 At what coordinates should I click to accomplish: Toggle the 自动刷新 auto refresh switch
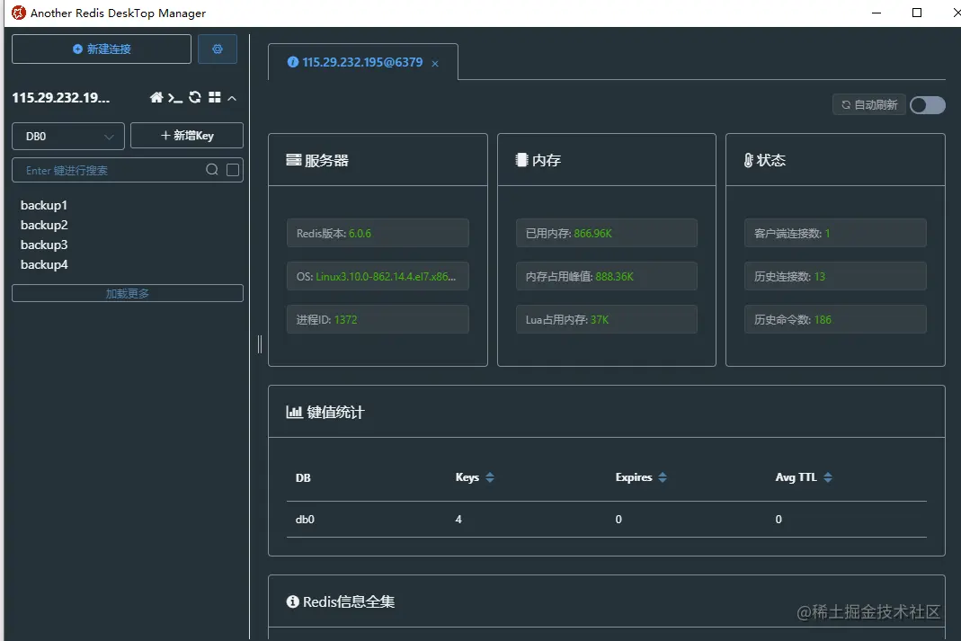pyautogui.click(x=928, y=105)
